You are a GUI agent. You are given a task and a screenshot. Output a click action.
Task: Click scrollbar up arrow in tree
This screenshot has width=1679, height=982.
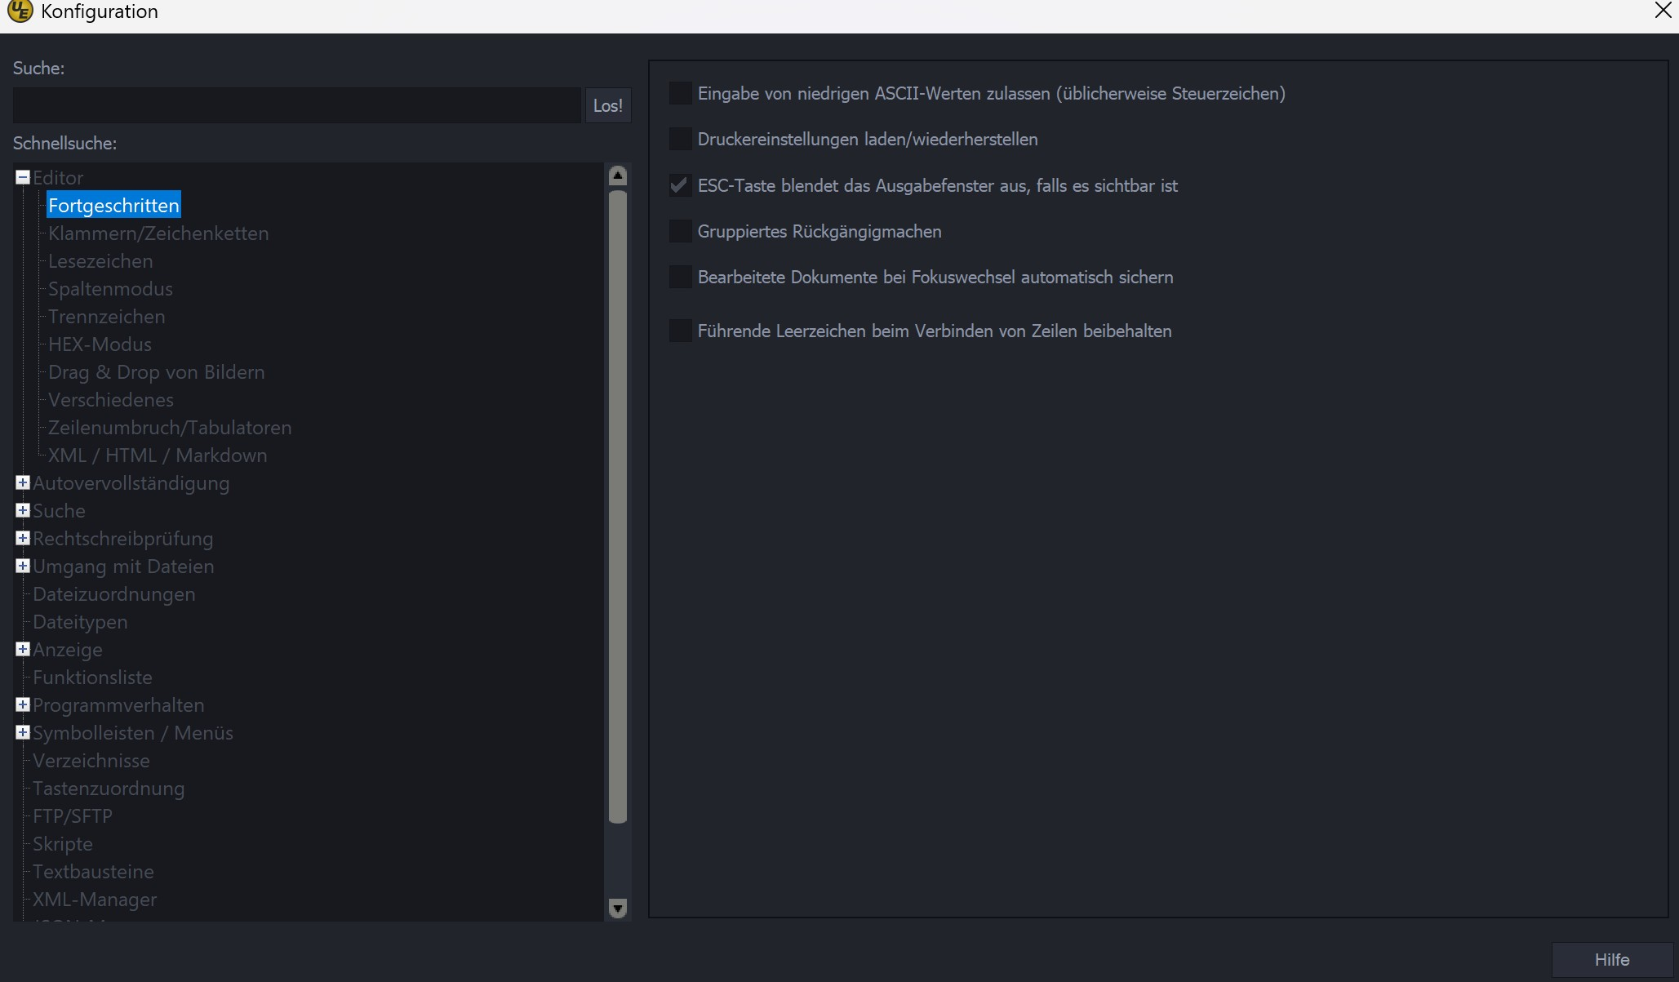(618, 176)
